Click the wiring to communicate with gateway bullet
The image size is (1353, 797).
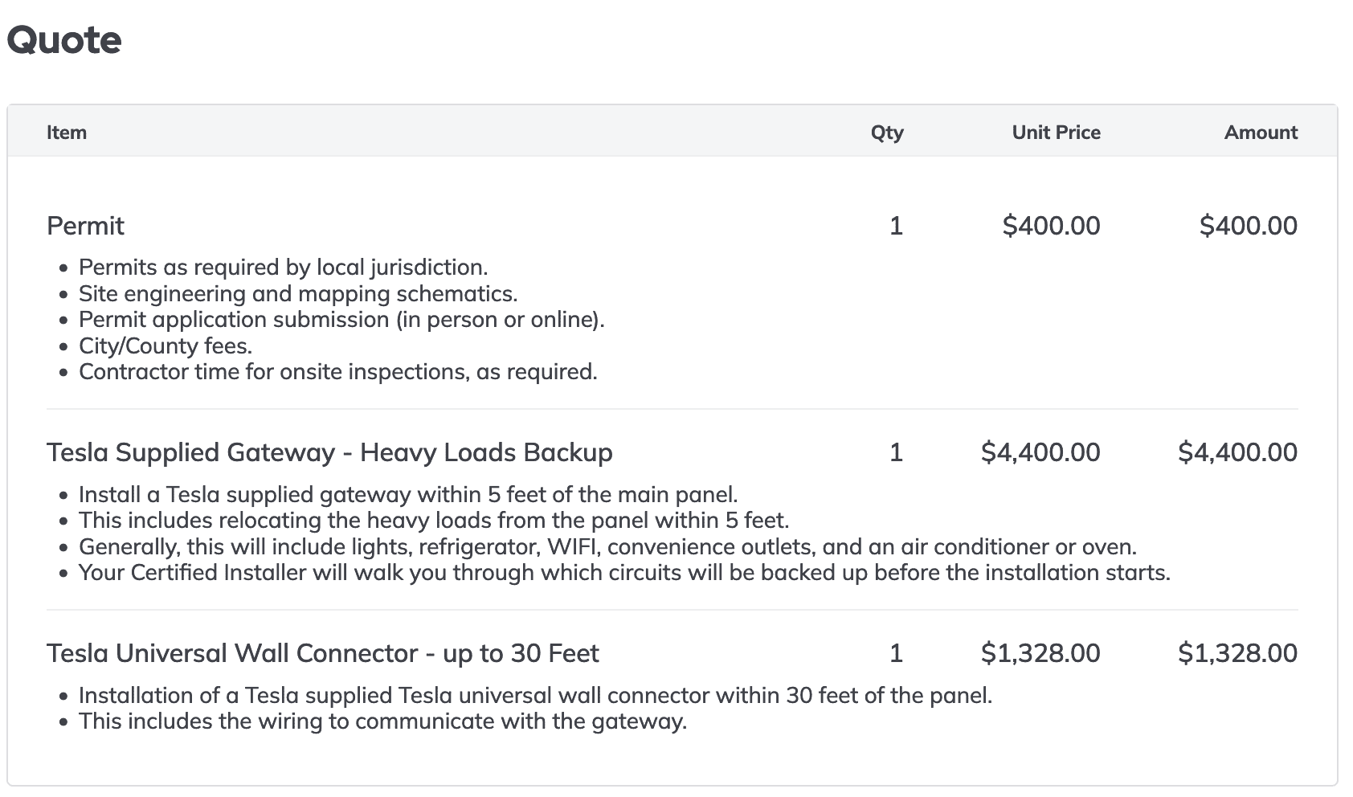tap(382, 721)
